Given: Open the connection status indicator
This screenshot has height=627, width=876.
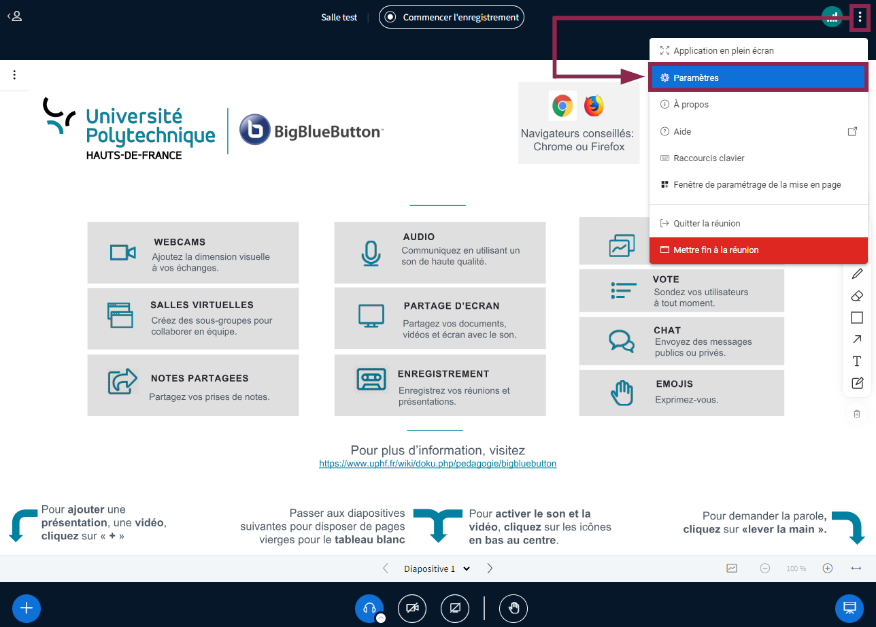Looking at the screenshot, I should coord(832,17).
